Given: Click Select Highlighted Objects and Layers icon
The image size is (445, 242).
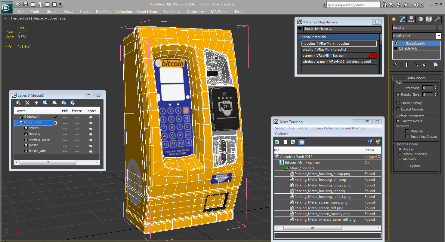Looking at the screenshot, I should point(45,103).
